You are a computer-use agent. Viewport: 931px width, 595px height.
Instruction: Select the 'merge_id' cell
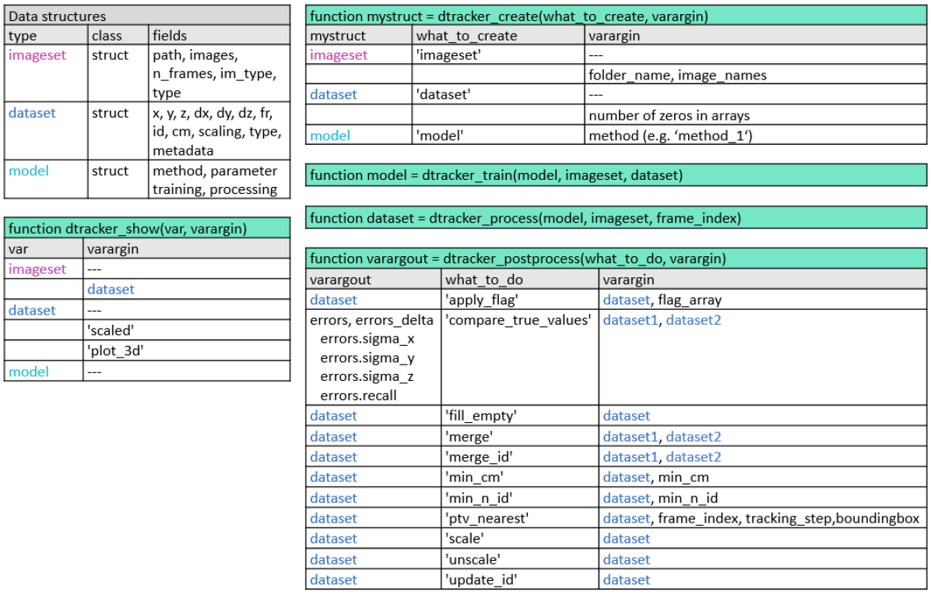click(x=520, y=456)
